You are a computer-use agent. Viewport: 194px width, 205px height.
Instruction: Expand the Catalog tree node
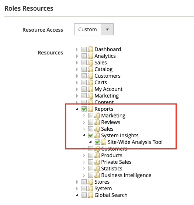point(77,70)
